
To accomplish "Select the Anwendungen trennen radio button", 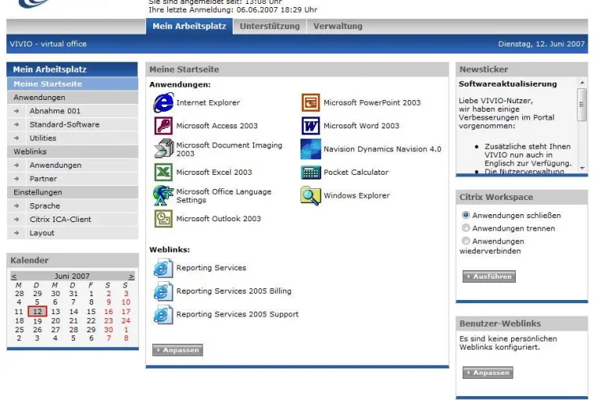I will click(465, 228).
